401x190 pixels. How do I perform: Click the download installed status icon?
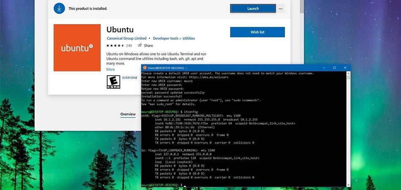click(x=59, y=8)
